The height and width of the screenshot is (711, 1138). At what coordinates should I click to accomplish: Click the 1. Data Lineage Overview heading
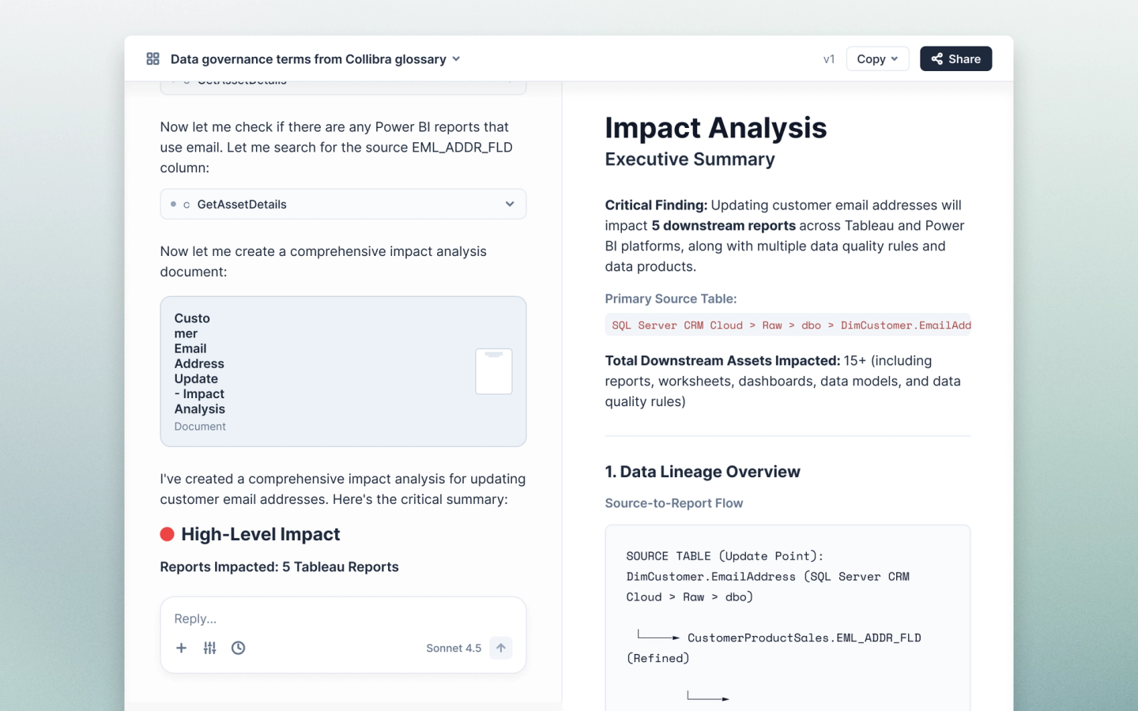click(703, 472)
